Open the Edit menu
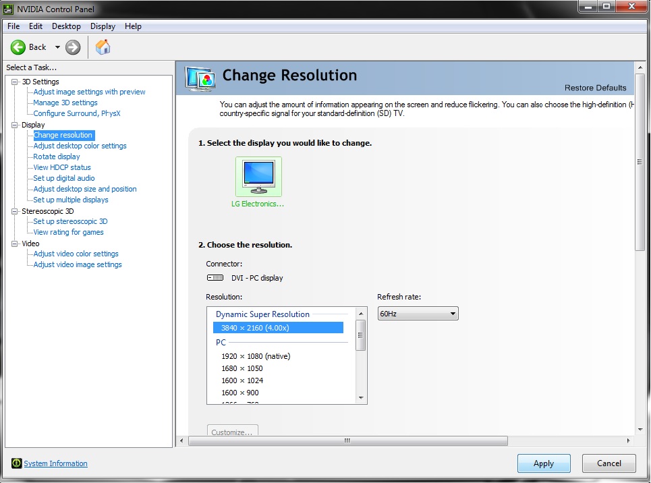Image resolution: width=651 pixels, height=483 pixels. [x=36, y=26]
